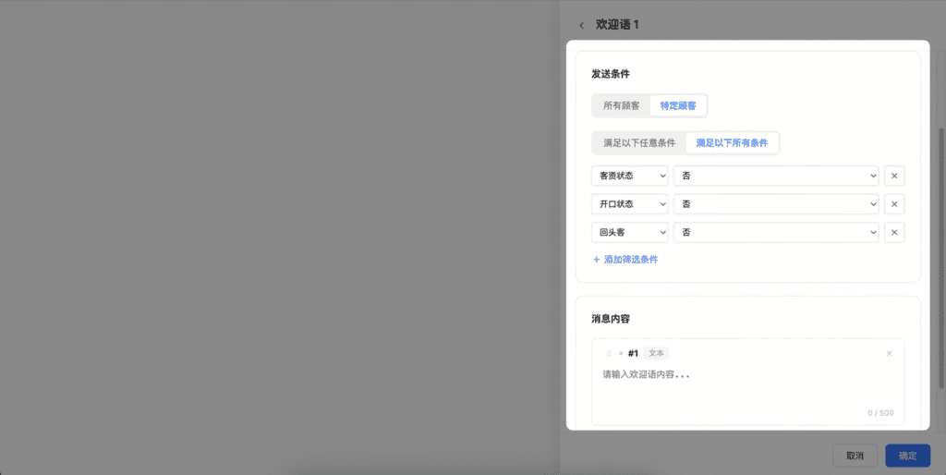Viewport: 946px width, 475px height.
Task: Open the 回头客 field dropdown
Action: pos(629,233)
